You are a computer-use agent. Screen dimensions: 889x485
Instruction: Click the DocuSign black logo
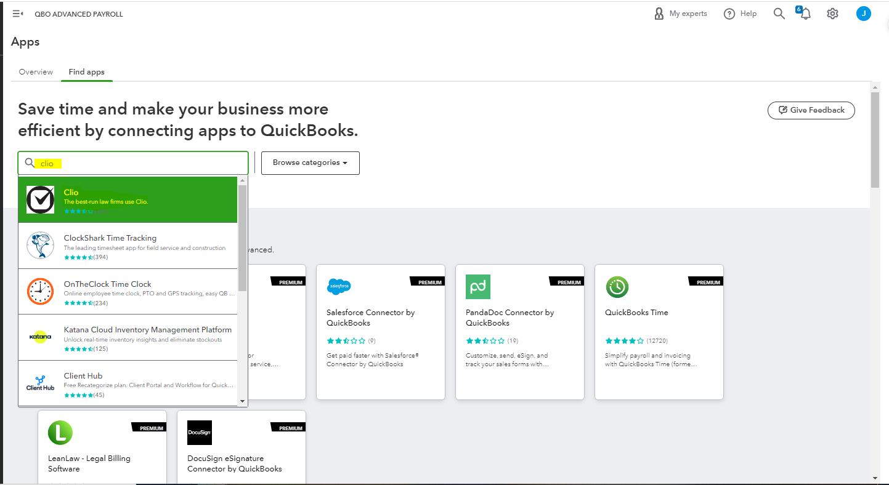(200, 433)
